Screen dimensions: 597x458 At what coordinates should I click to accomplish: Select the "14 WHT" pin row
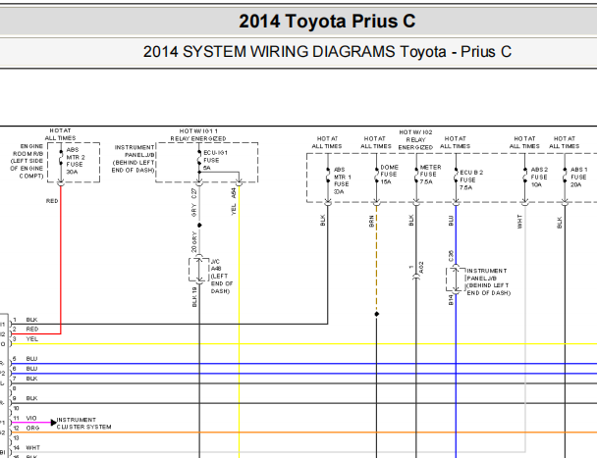(x=27, y=448)
